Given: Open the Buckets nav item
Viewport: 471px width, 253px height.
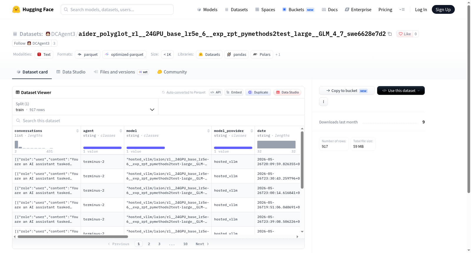Looking at the screenshot, I should point(298,10).
